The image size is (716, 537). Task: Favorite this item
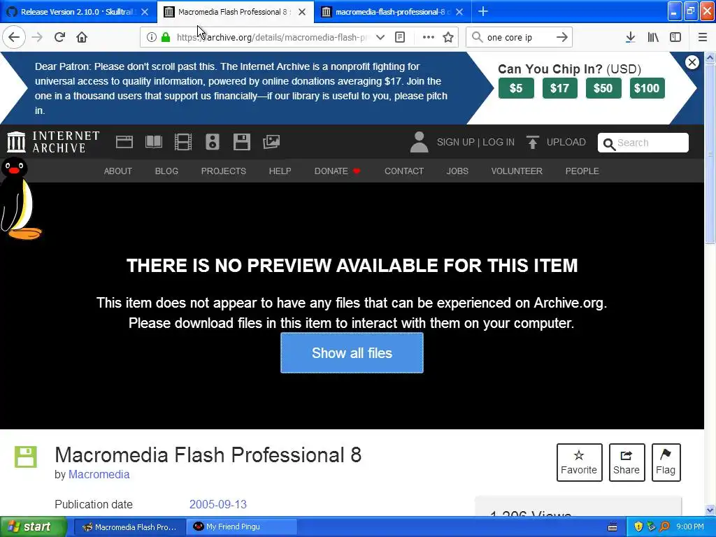(579, 462)
